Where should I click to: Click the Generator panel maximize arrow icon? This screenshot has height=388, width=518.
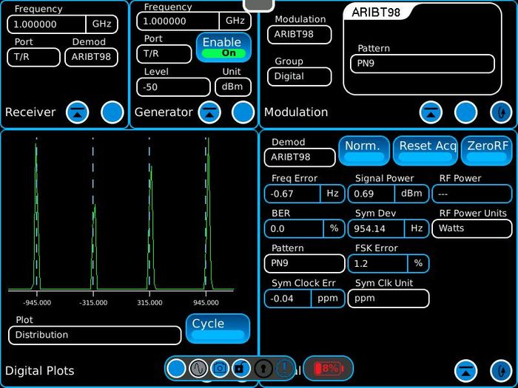(210, 112)
